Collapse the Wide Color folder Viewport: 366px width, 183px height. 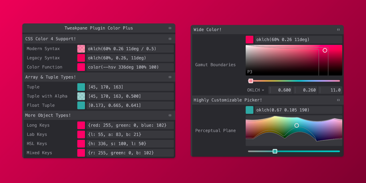267,29
